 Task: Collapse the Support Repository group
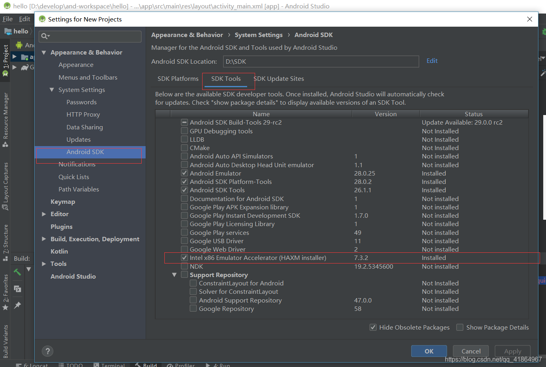(x=174, y=275)
